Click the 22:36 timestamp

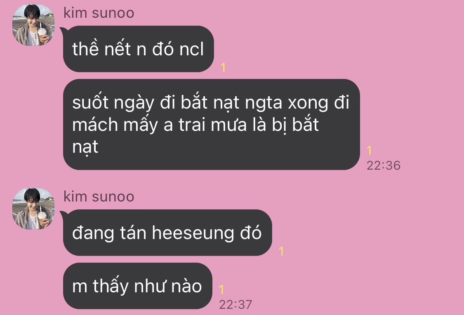tap(384, 166)
